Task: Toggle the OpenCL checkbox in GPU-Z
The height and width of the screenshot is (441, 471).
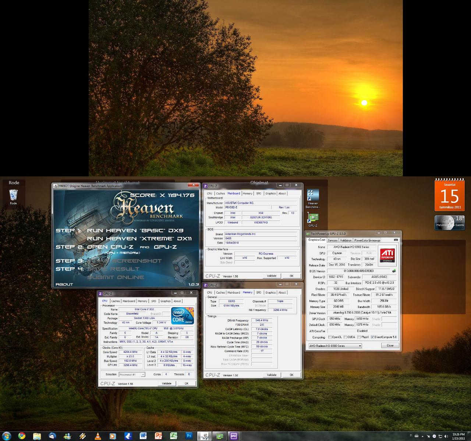Action: click(x=330, y=337)
